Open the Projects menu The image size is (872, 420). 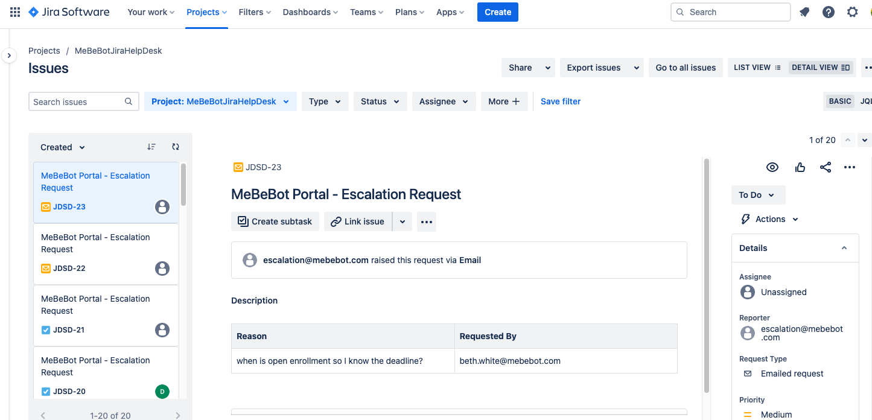pos(206,12)
